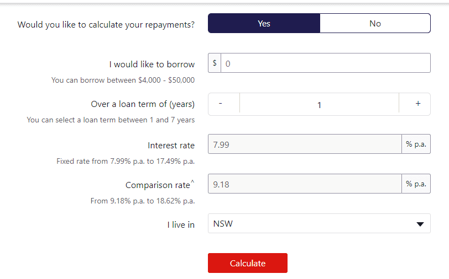Screen dimensions: 449x279
Task: Click the dollar sign prefix icon
Action: point(215,63)
